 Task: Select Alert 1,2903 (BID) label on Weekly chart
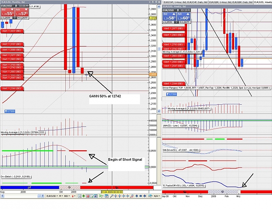174,35
